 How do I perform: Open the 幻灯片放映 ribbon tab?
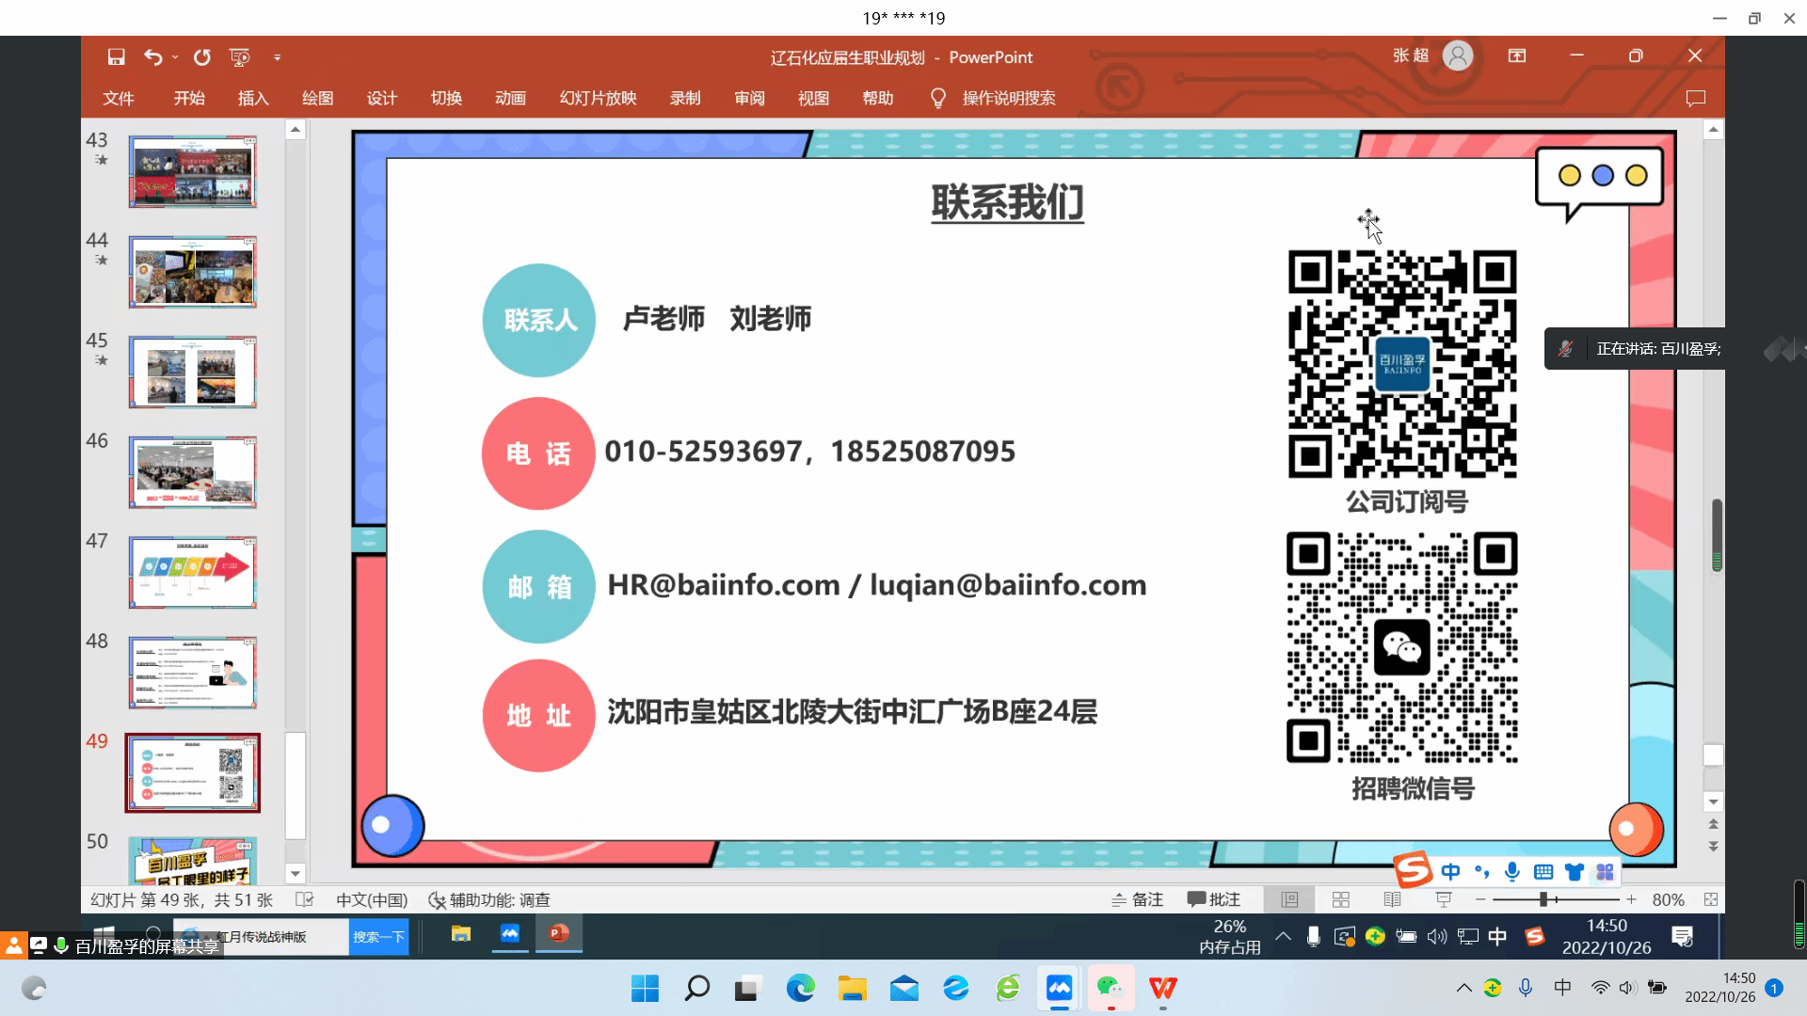(599, 98)
